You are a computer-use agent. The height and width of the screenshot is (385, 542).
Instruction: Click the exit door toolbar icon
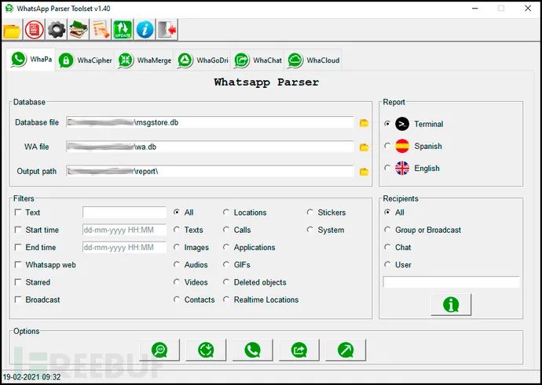[167, 30]
